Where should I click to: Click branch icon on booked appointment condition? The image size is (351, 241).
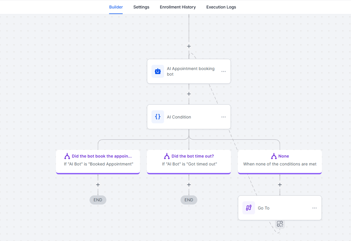67,156
